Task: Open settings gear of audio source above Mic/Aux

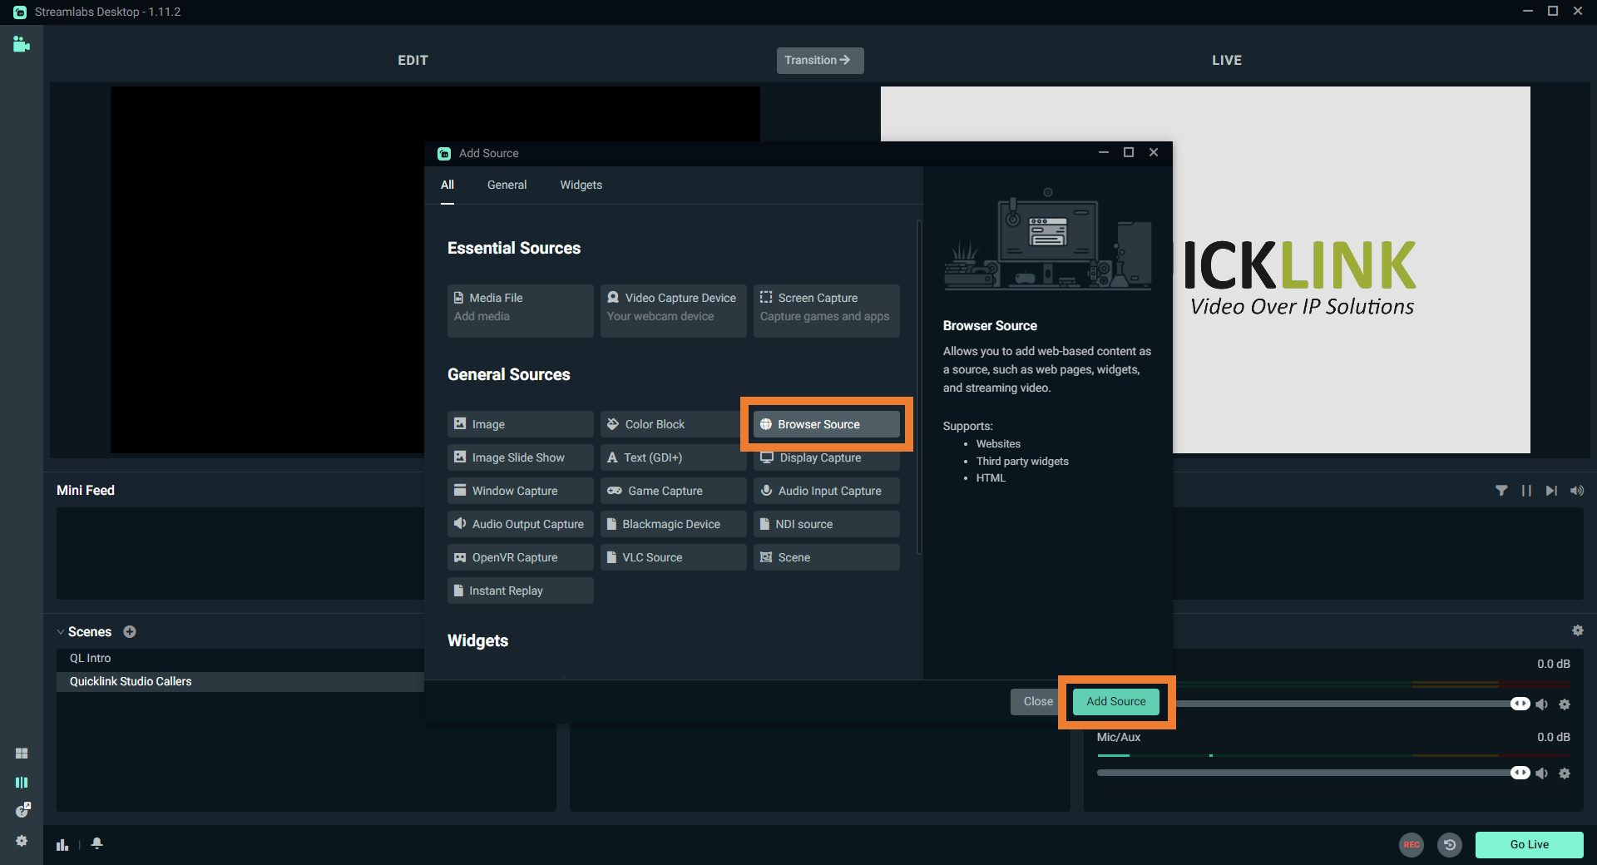Action: click(x=1565, y=704)
